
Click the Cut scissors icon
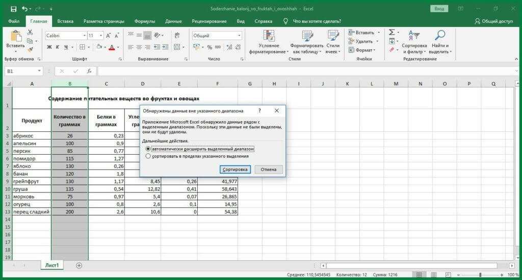[30, 32]
